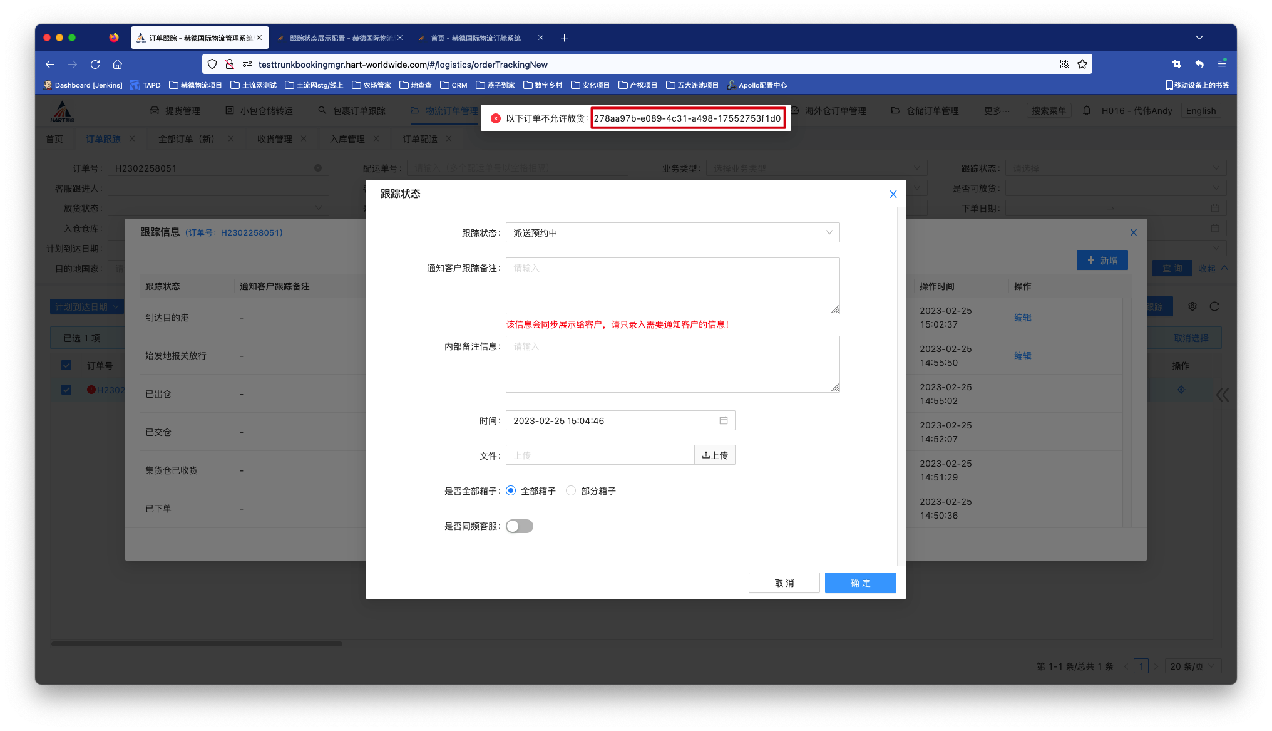1272x731 pixels.
Task: Open the 20 条/页 page size dropdown
Action: 1192,666
